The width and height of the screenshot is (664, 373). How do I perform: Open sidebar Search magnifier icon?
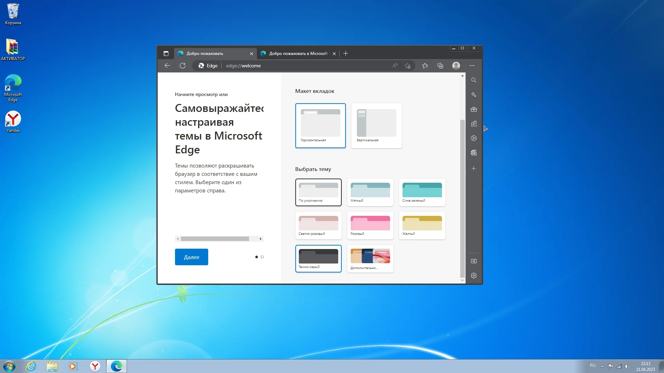click(474, 80)
